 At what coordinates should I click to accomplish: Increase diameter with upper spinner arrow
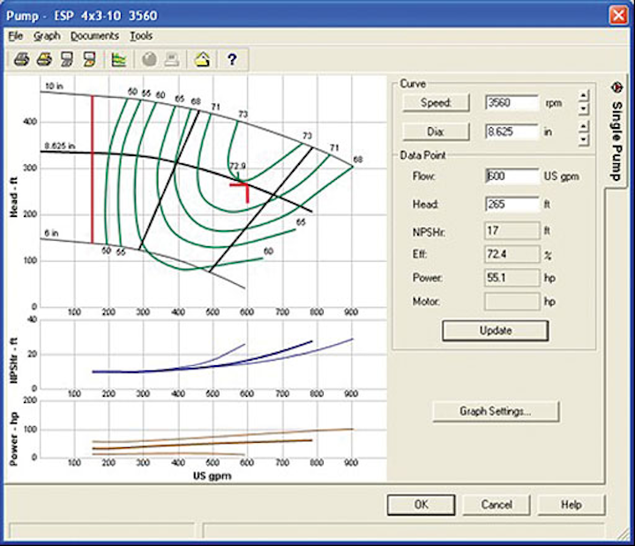click(x=583, y=127)
